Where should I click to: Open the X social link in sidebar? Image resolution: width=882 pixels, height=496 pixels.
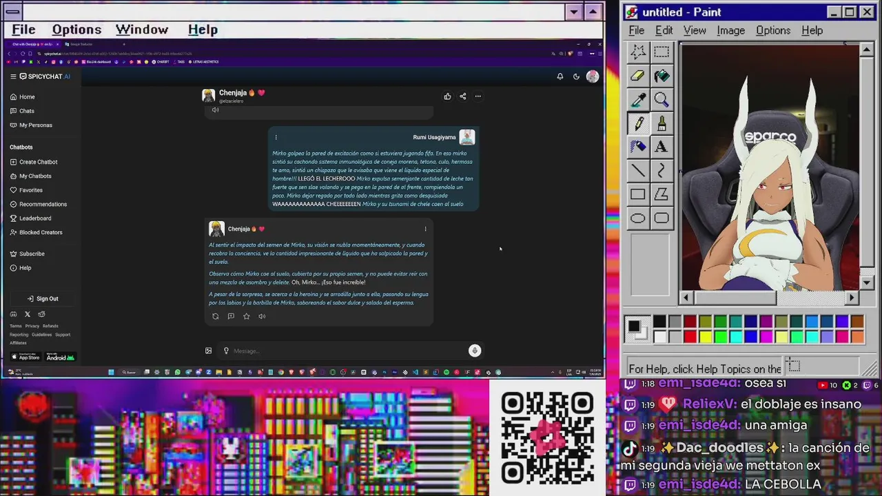point(28,314)
